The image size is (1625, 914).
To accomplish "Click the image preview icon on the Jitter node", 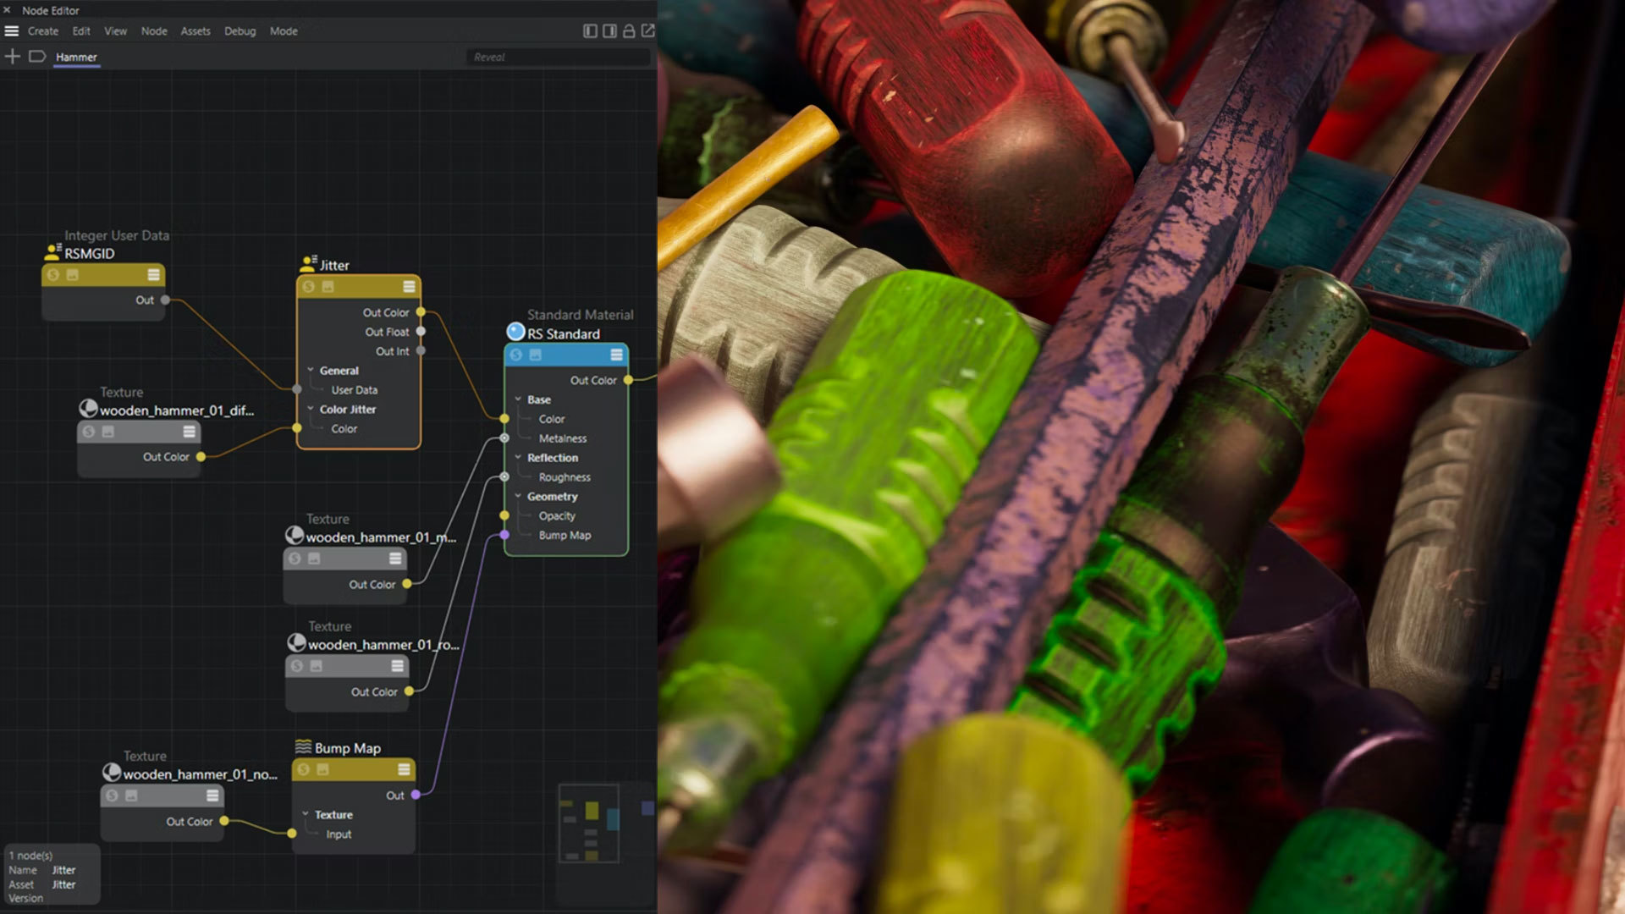I will click(328, 287).
